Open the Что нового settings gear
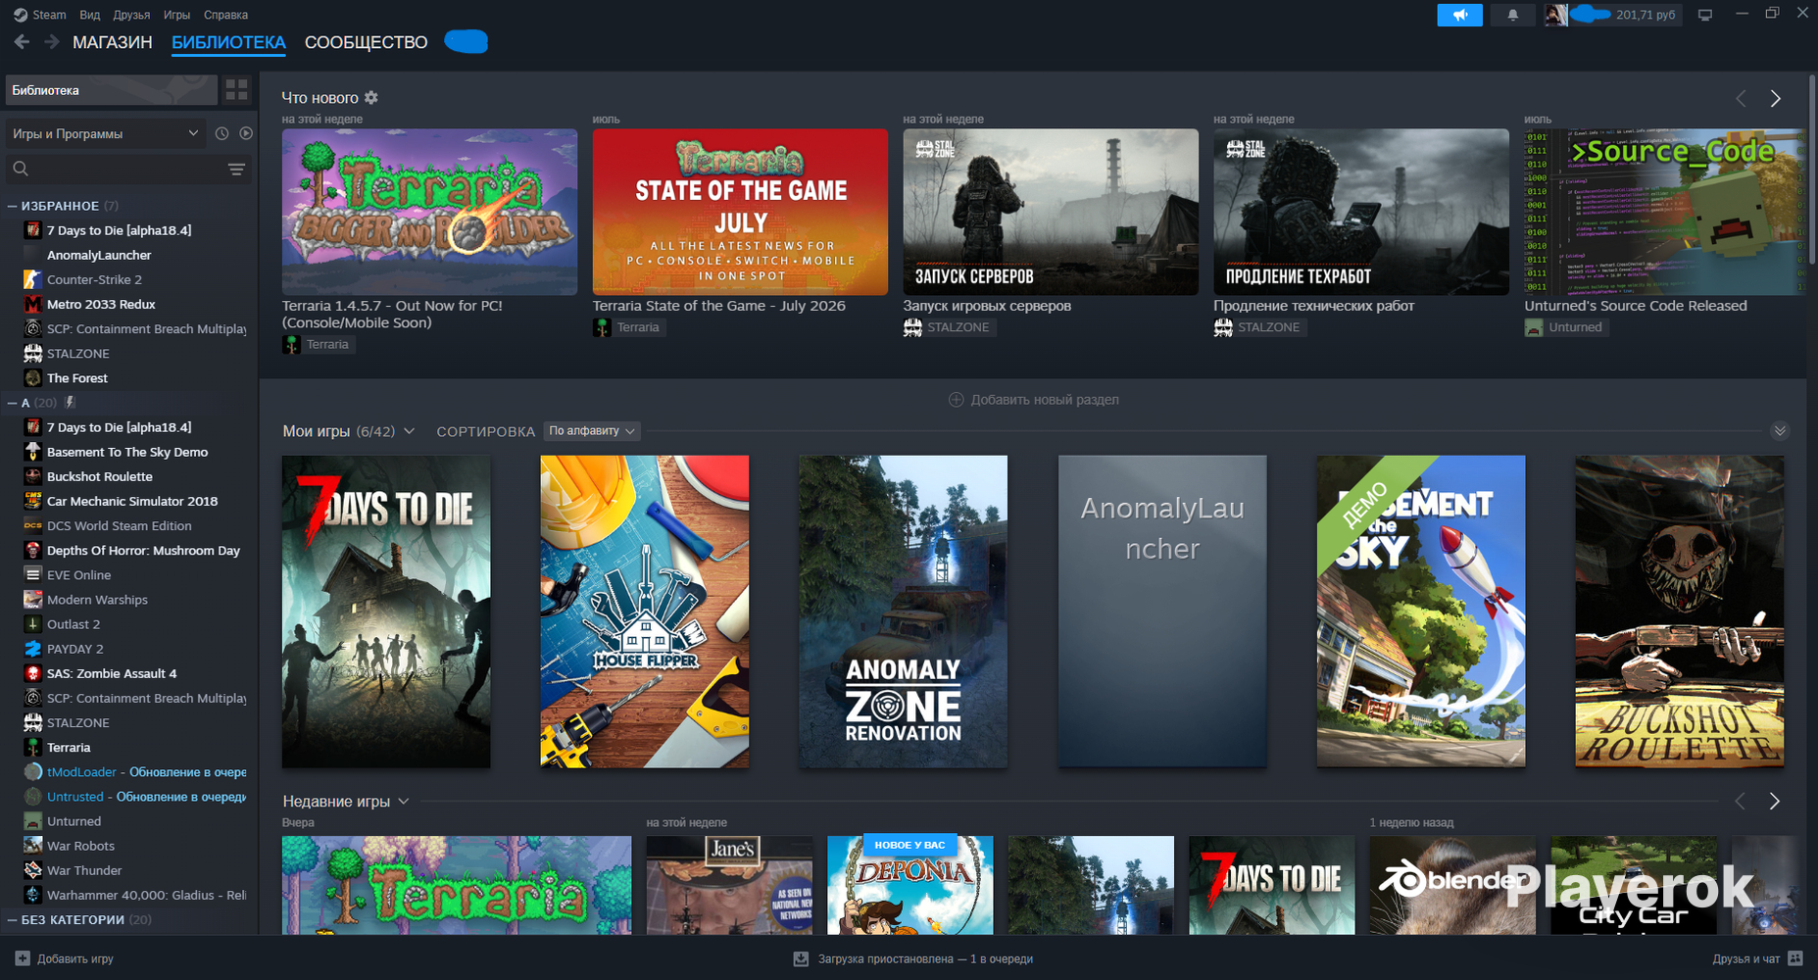The height and width of the screenshot is (980, 1818). [370, 98]
